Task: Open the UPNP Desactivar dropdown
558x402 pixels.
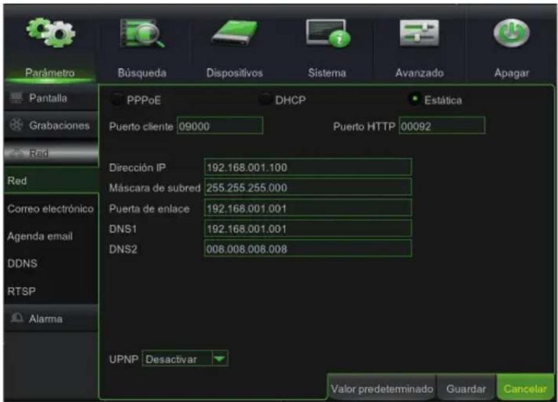Action: 185,359
